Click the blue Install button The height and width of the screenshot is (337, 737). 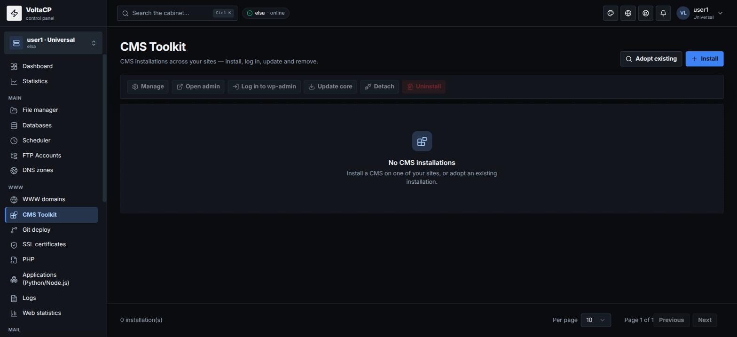pyautogui.click(x=705, y=59)
